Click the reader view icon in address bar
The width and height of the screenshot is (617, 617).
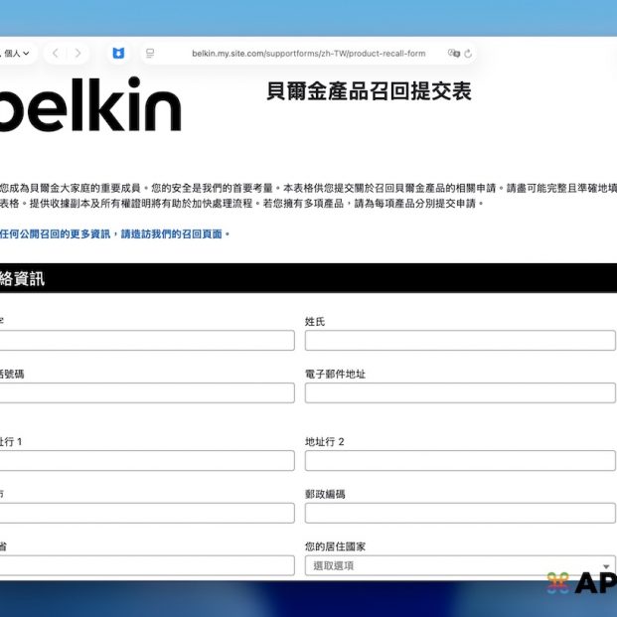pos(150,54)
